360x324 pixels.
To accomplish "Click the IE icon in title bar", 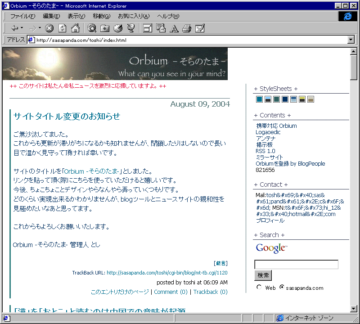I will click(x=6, y=6).
